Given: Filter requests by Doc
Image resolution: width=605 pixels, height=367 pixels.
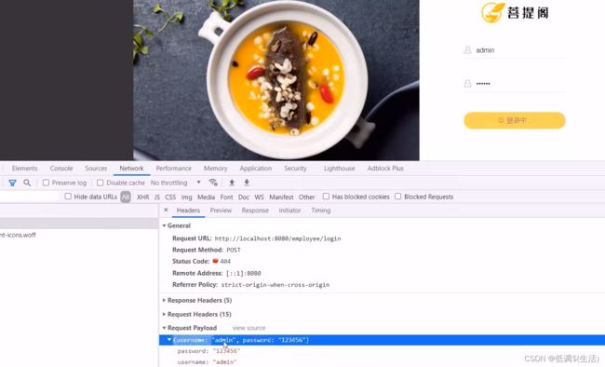Looking at the screenshot, I should pos(244,197).
